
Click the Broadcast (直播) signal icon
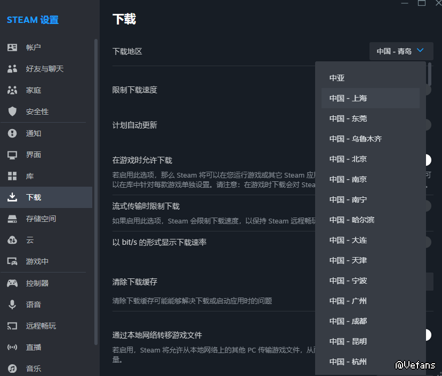pyautogui.click(x=12, y=347)
